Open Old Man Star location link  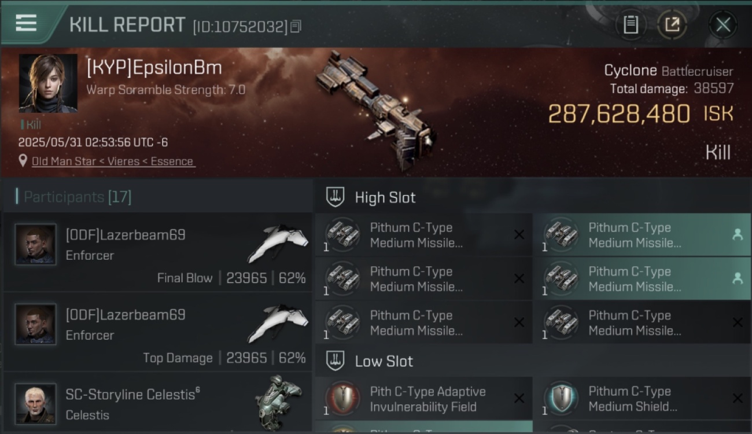[113, 161]
